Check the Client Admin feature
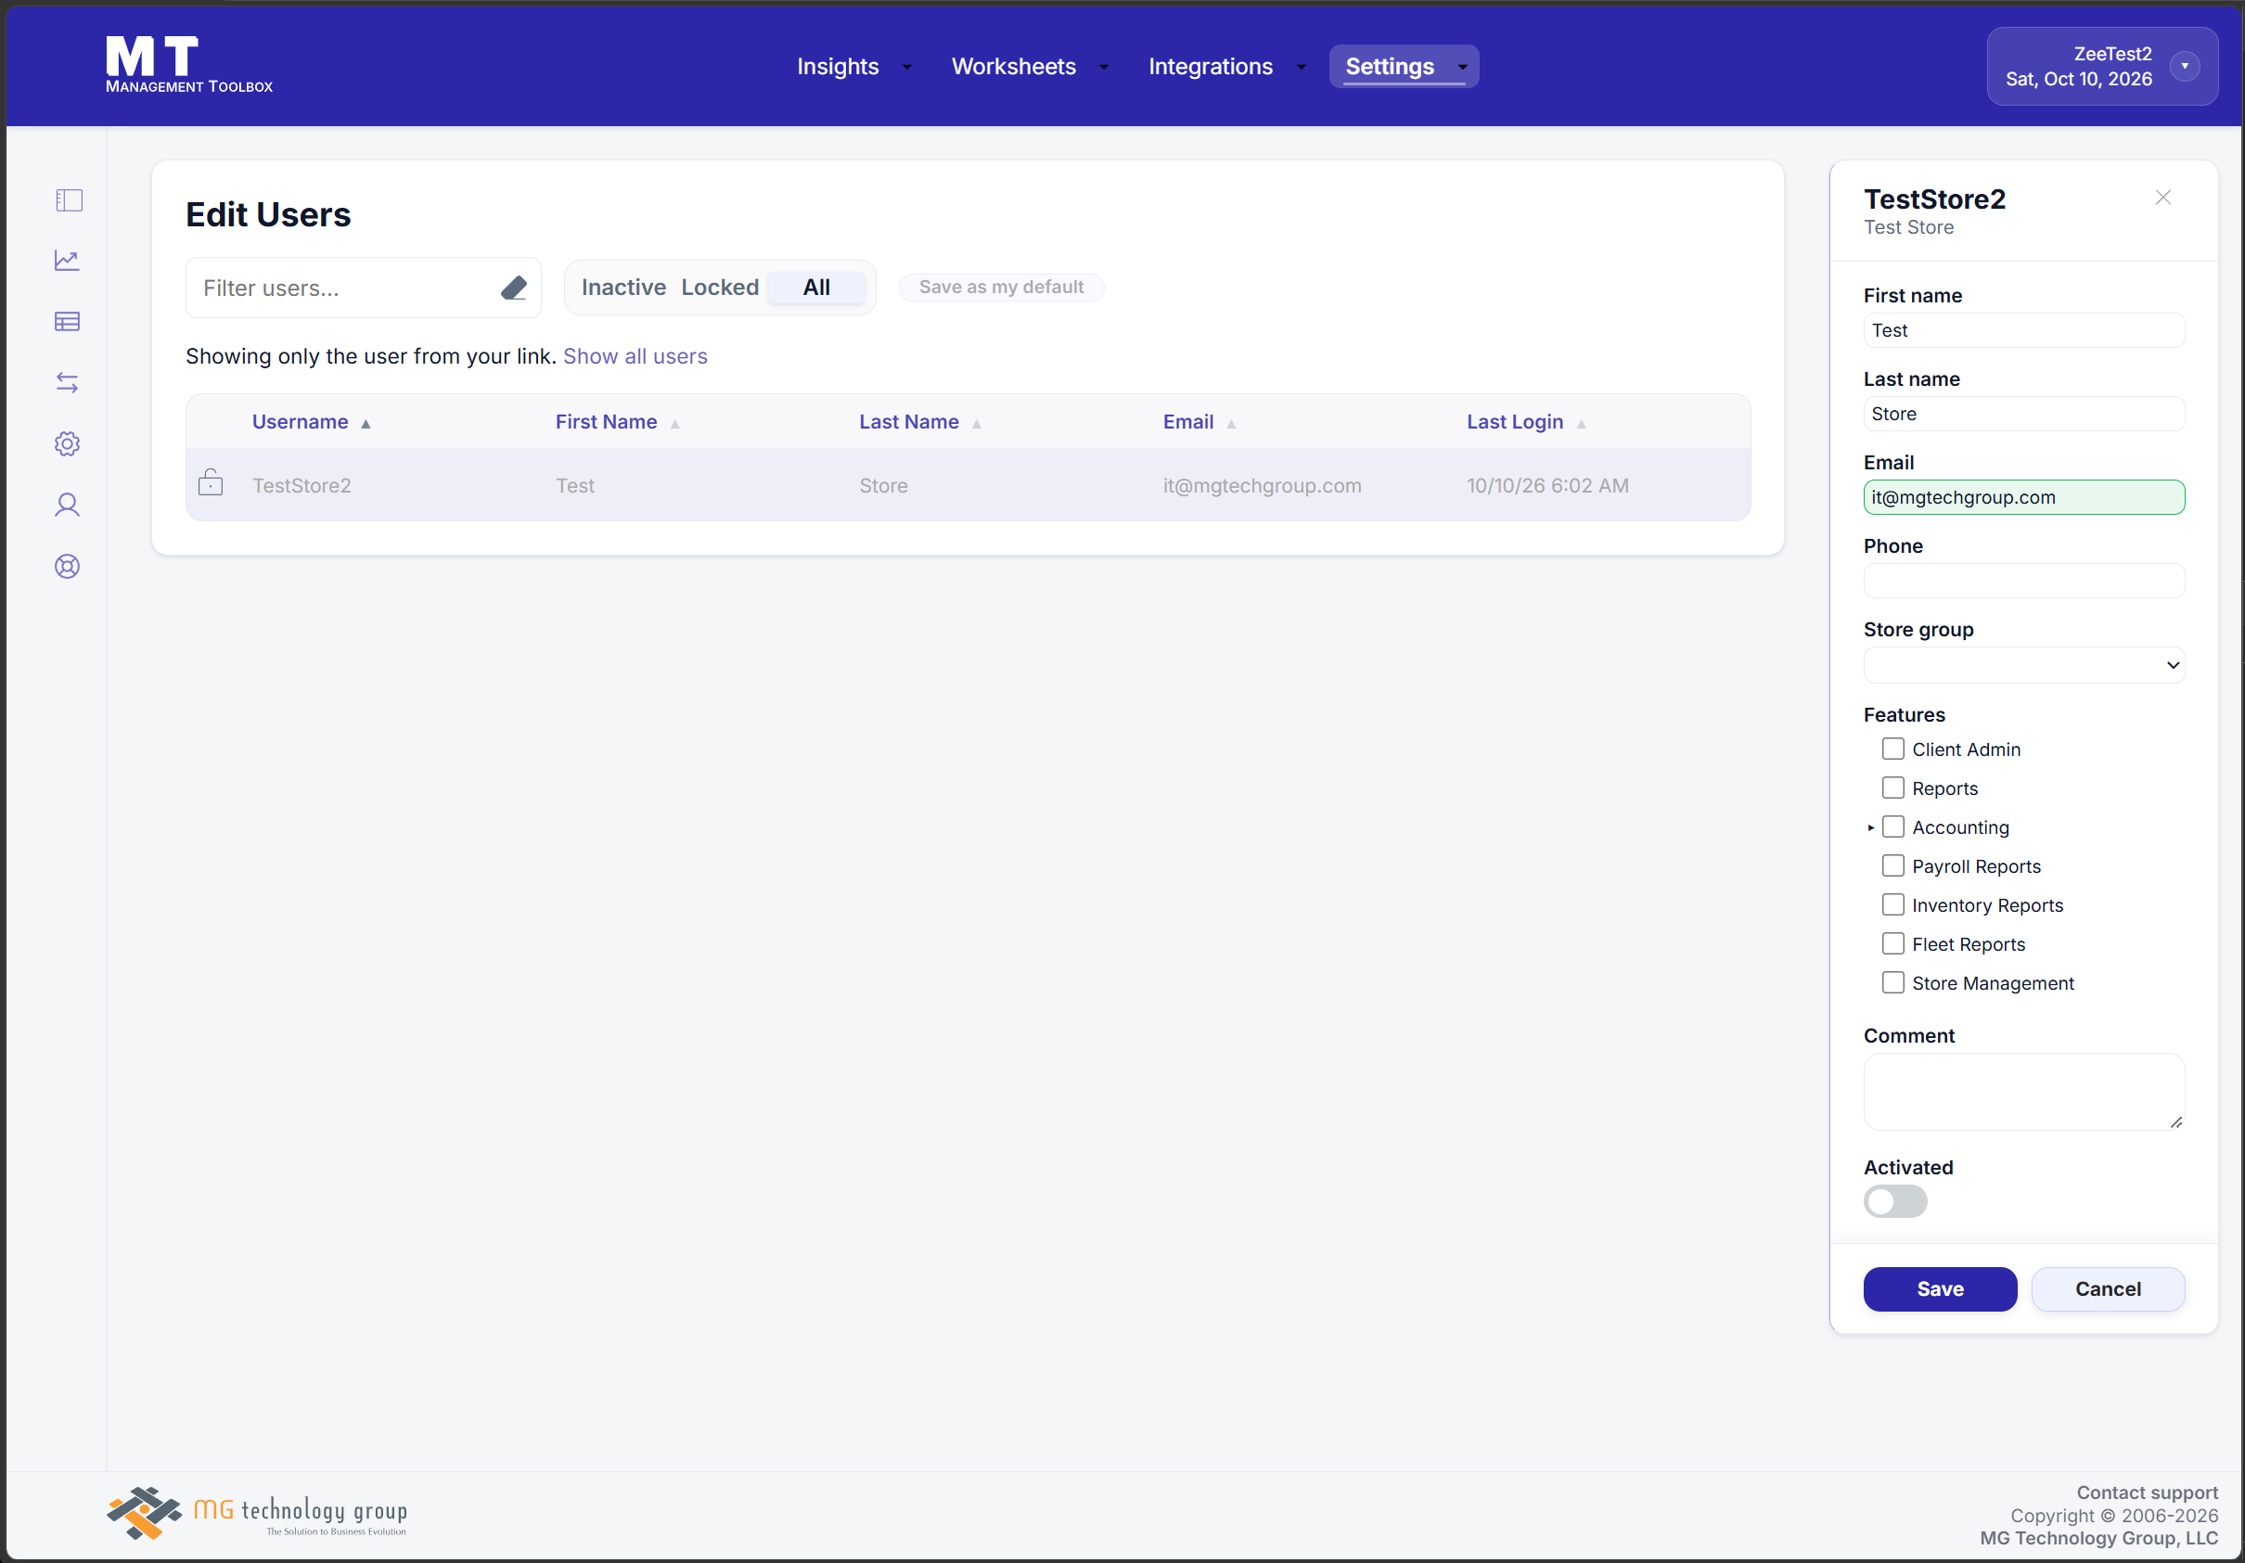The height and width of the screenshot is (1563, 2245). point(1893,749)
